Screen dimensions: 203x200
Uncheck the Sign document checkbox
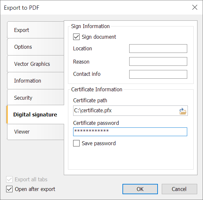[x=76, y=37]
